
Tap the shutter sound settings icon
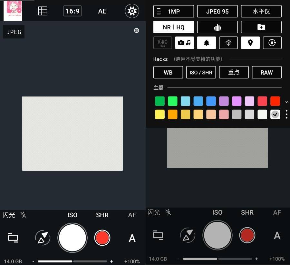click(185, 43)
